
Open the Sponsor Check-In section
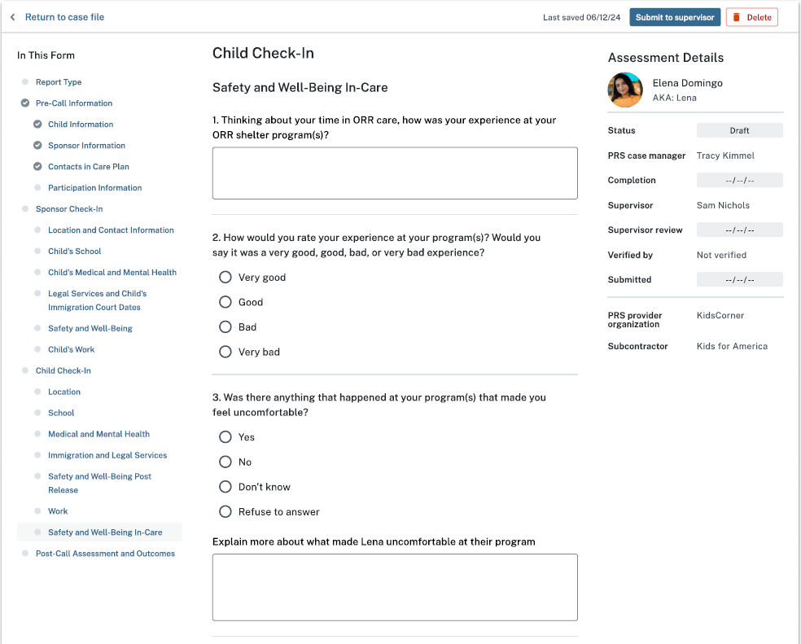69,209
